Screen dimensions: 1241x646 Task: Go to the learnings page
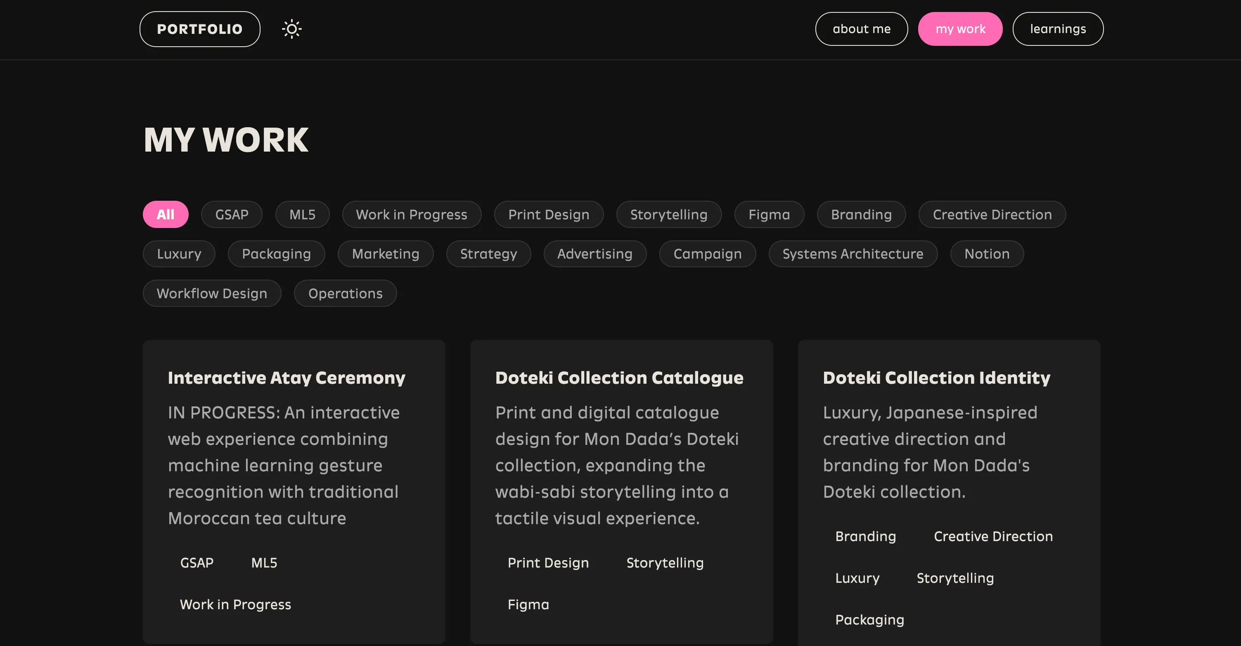coord(1058,29)
